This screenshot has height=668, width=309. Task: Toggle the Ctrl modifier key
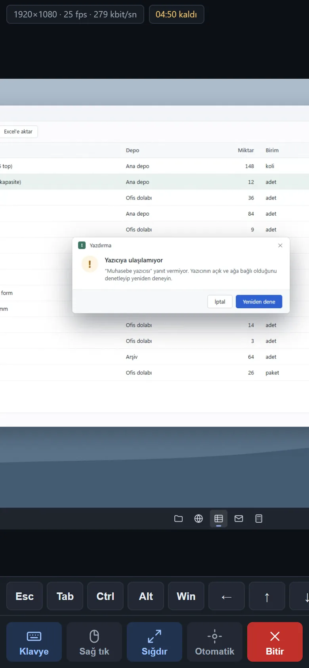coord(105,596)
